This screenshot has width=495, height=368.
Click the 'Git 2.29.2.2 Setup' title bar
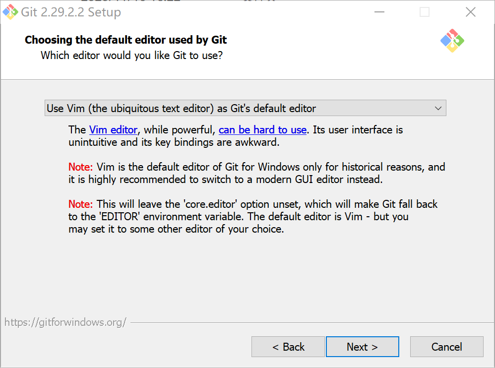tap(71, 12)
